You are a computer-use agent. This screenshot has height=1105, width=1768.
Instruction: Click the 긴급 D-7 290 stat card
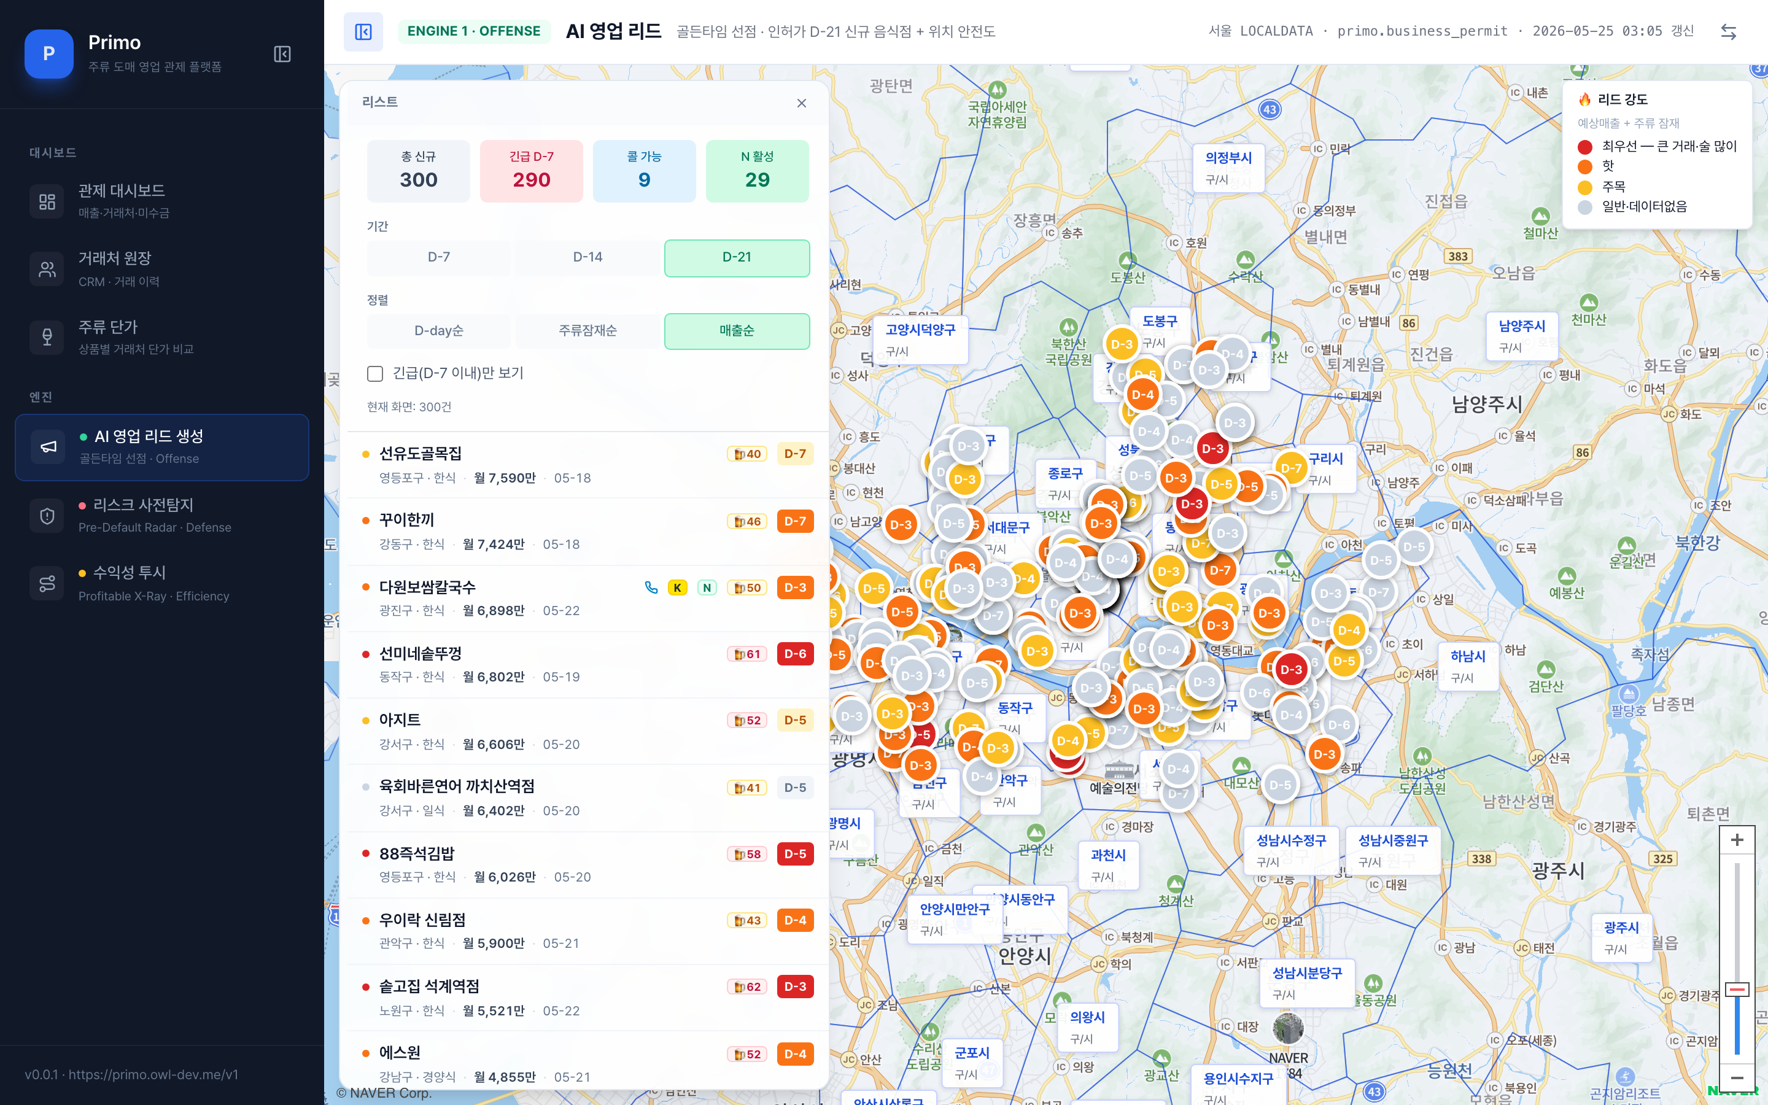coord(531,171)
